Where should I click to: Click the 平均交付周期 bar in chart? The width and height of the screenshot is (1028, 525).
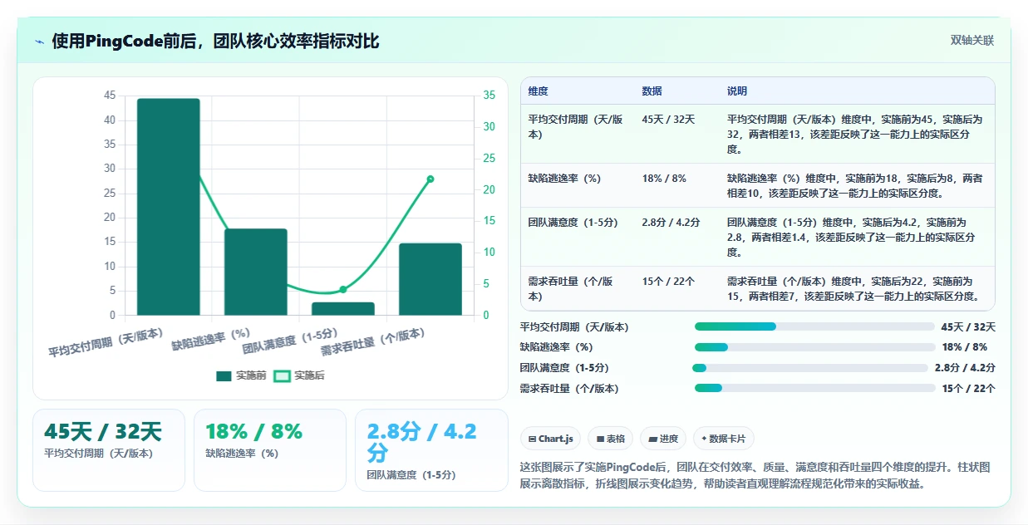(169, 207)
